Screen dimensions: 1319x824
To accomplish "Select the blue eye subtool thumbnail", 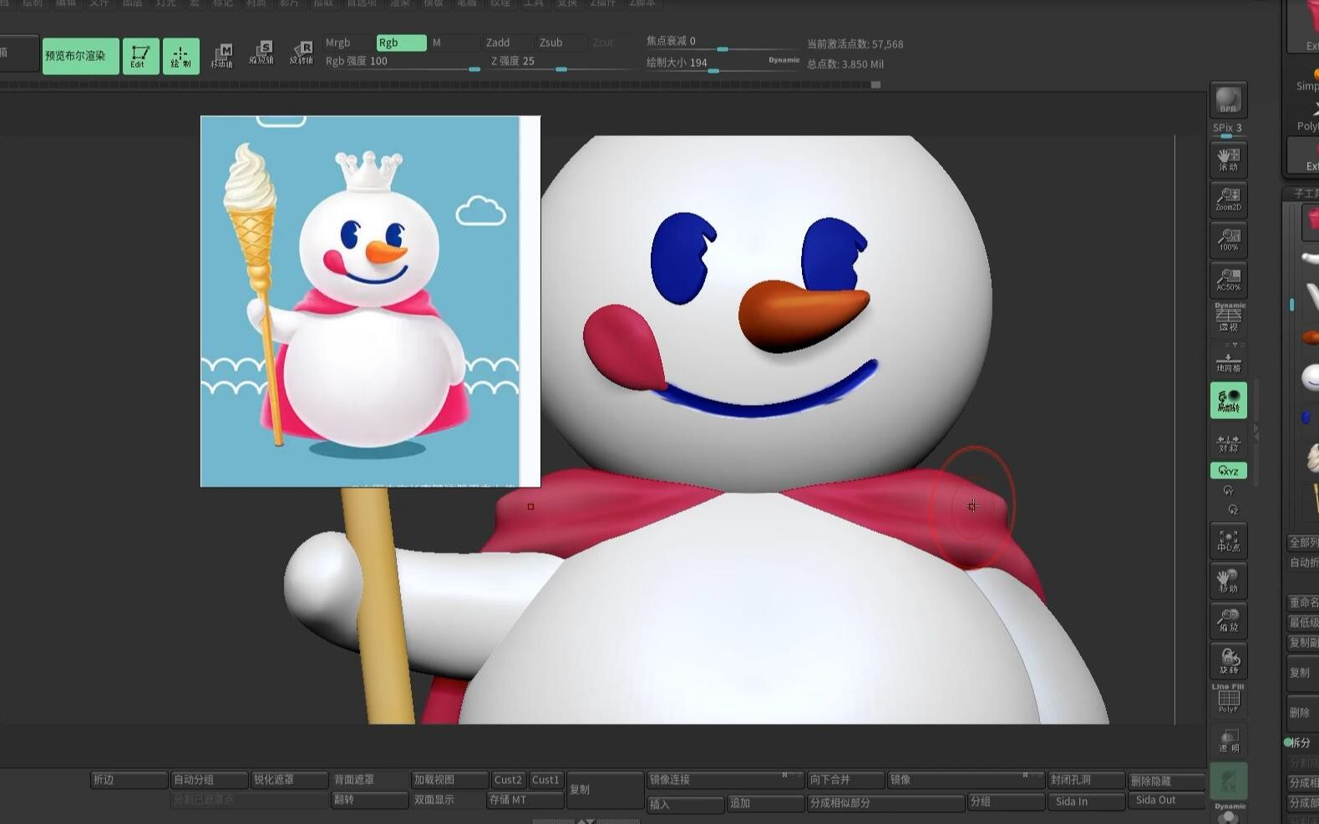I will pyautogui.click(x=1307, y=417).
